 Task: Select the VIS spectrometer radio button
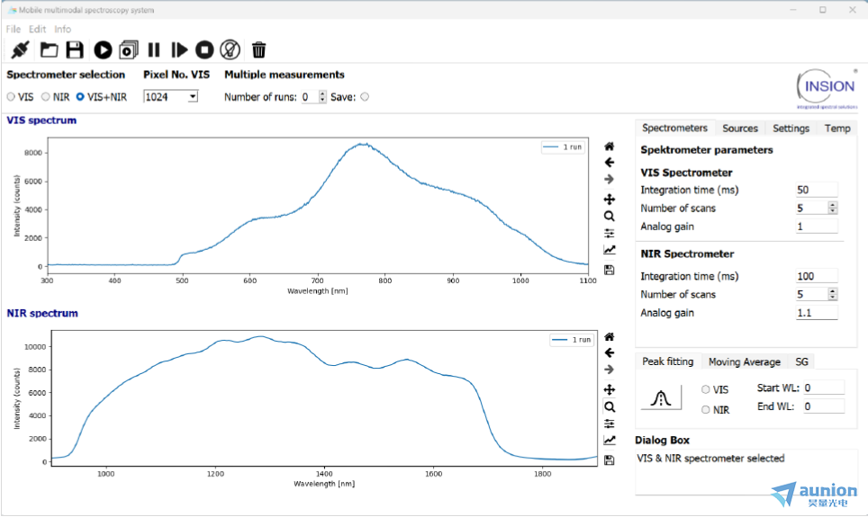pos(11,97)
